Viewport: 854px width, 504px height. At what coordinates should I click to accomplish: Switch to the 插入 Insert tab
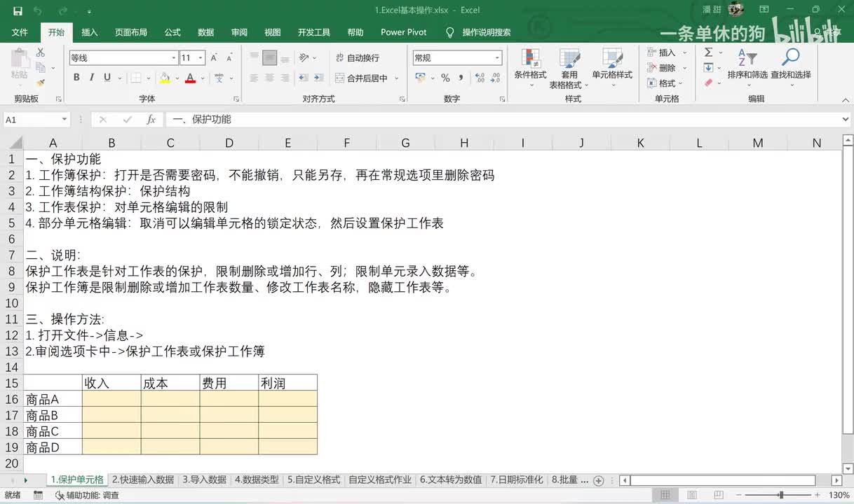coord(90,32)
